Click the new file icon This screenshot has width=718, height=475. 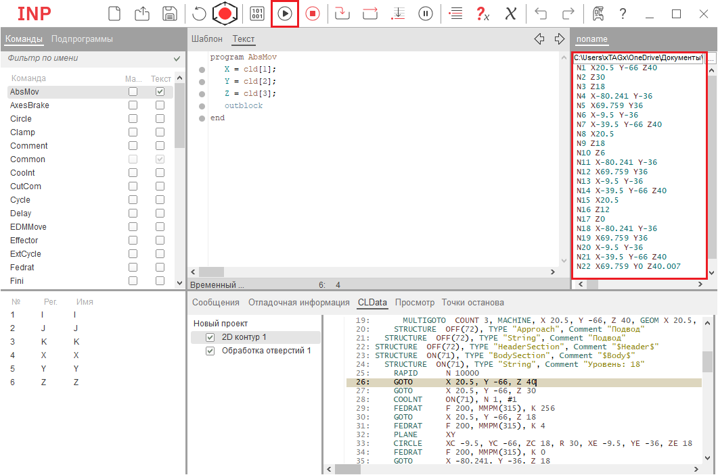(x=115, y=14)
